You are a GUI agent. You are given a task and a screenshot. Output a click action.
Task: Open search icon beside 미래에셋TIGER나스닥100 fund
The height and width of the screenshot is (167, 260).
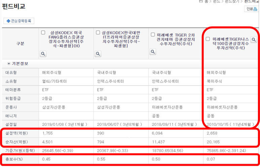pos(254,40)
